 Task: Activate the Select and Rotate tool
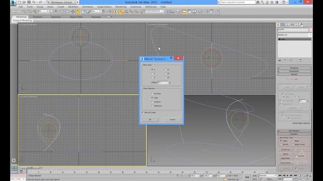point(78,12)
